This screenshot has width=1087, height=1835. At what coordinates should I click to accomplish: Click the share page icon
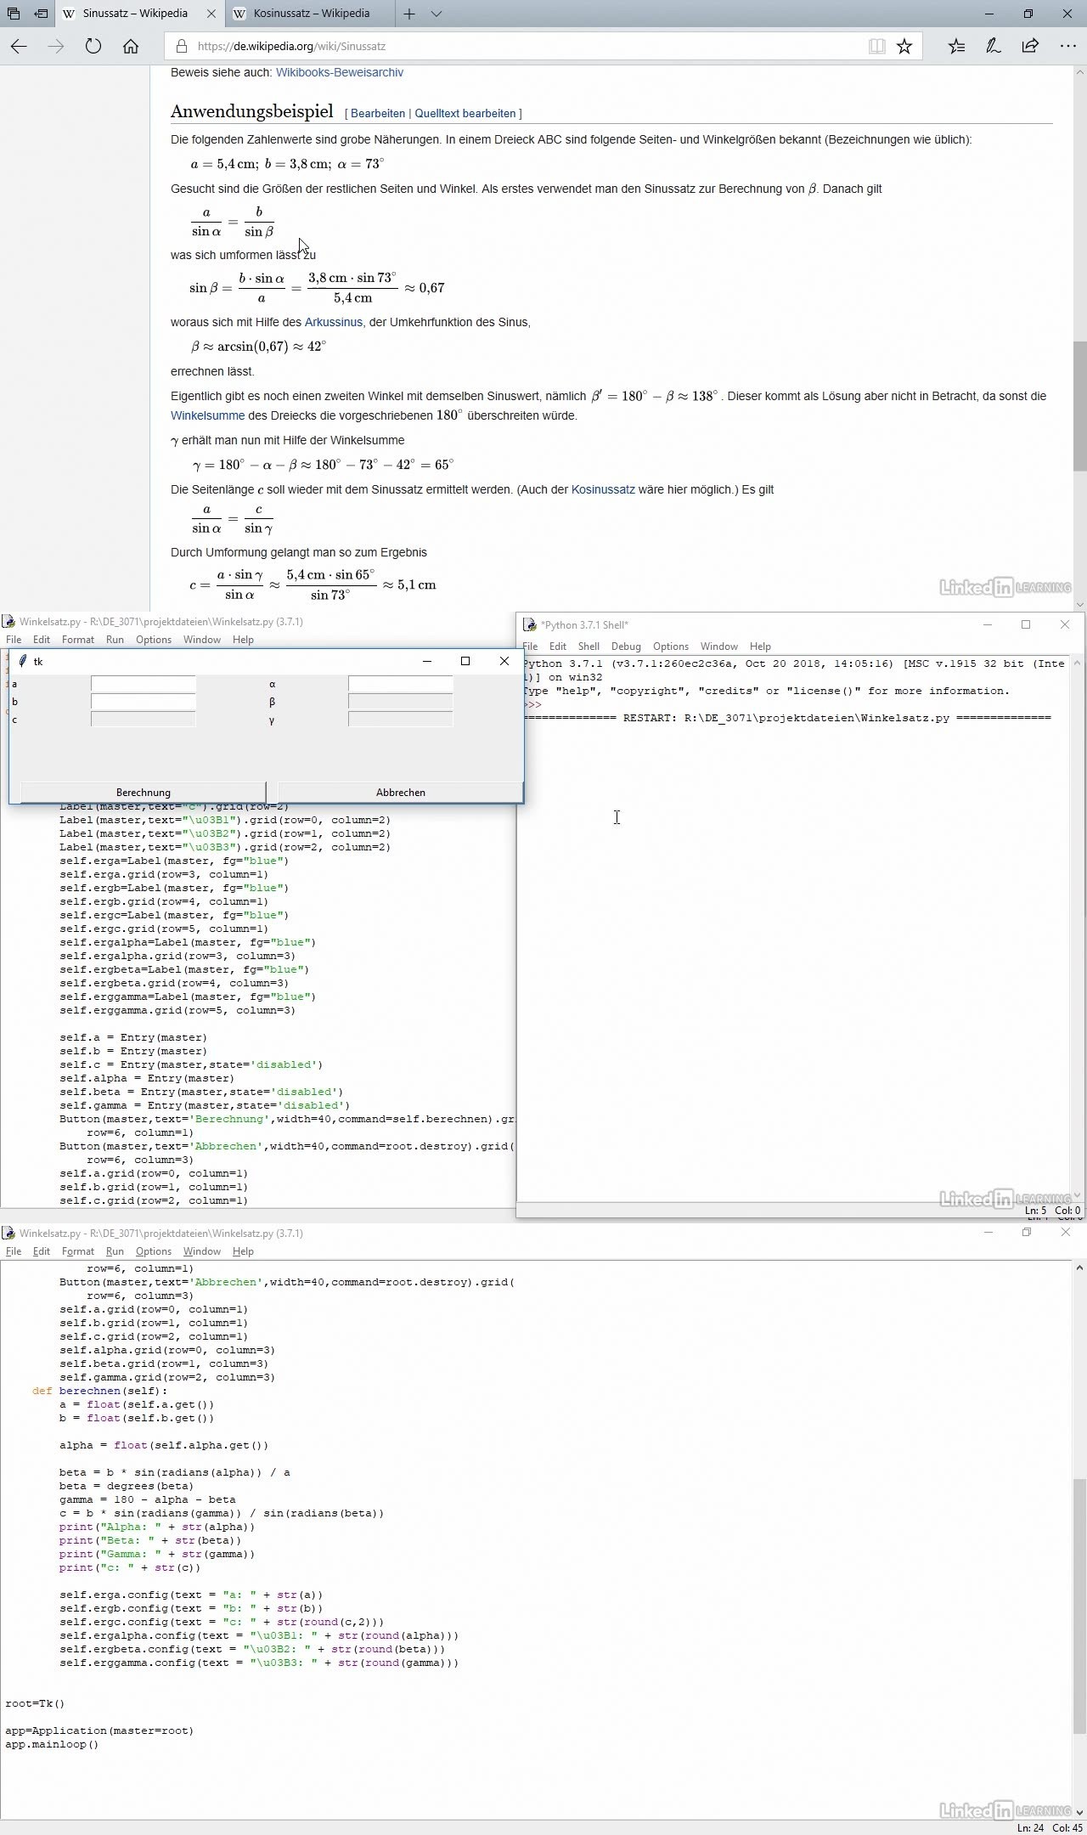(1030, 47)
